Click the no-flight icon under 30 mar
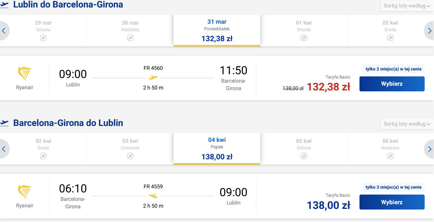The width and height of the screenshot is (434, 222). tap(130, 38)
